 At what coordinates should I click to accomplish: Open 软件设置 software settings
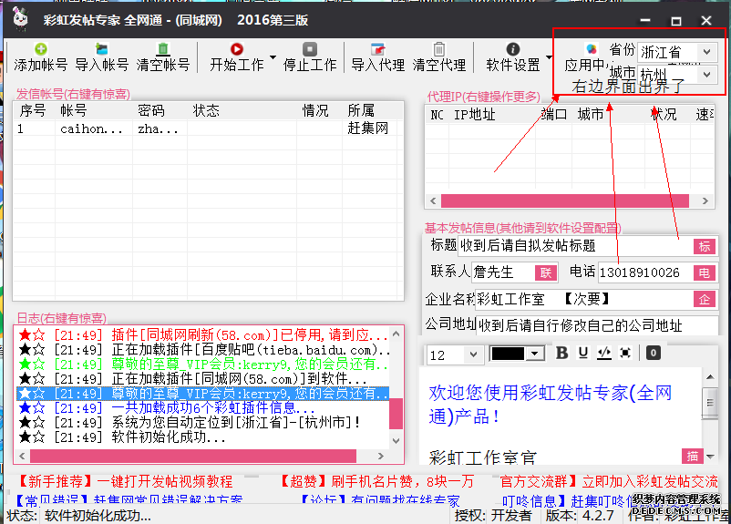[x=513, y=57]
